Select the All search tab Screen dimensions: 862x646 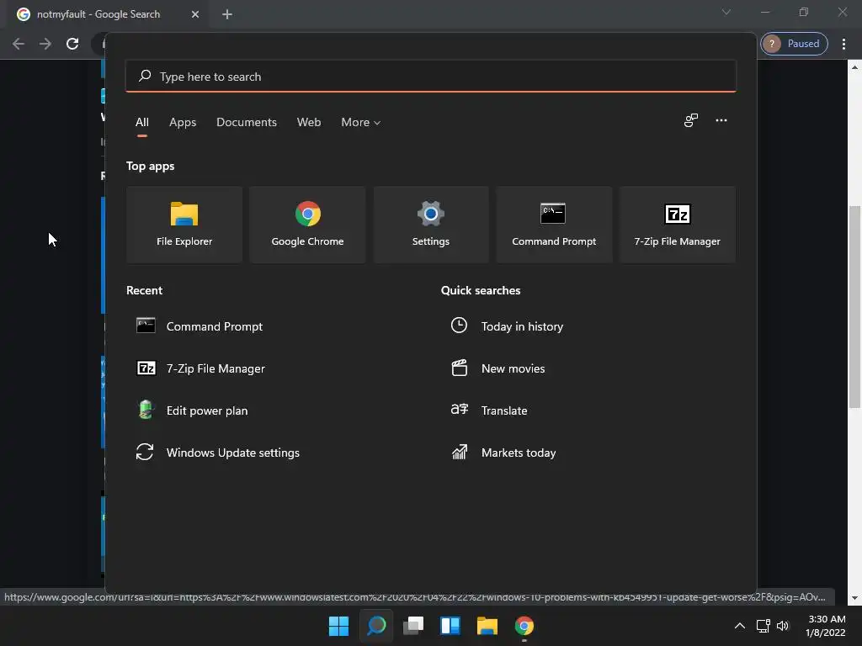pyautogui.click(x=141, y=122)
